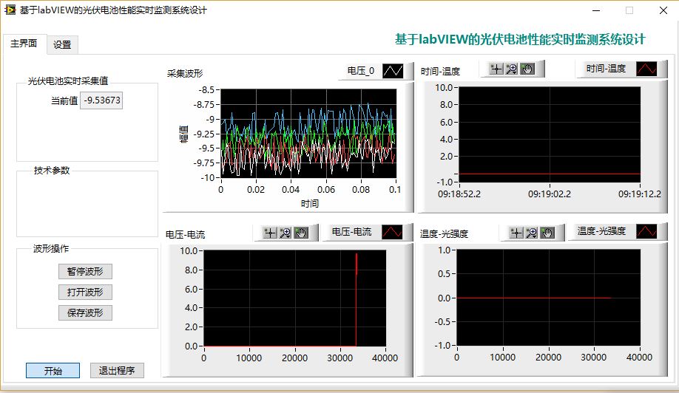
Task: Click the 电压-电流 legend label text
Action: pos(351,232)
